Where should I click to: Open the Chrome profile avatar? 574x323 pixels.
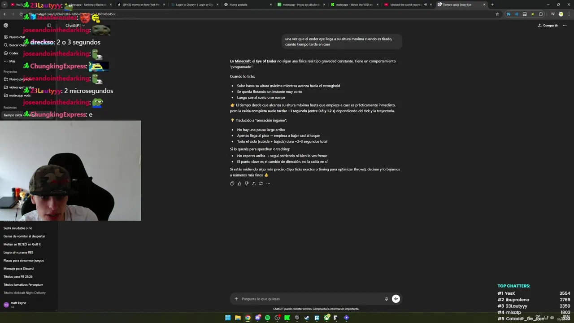[561, 14]
